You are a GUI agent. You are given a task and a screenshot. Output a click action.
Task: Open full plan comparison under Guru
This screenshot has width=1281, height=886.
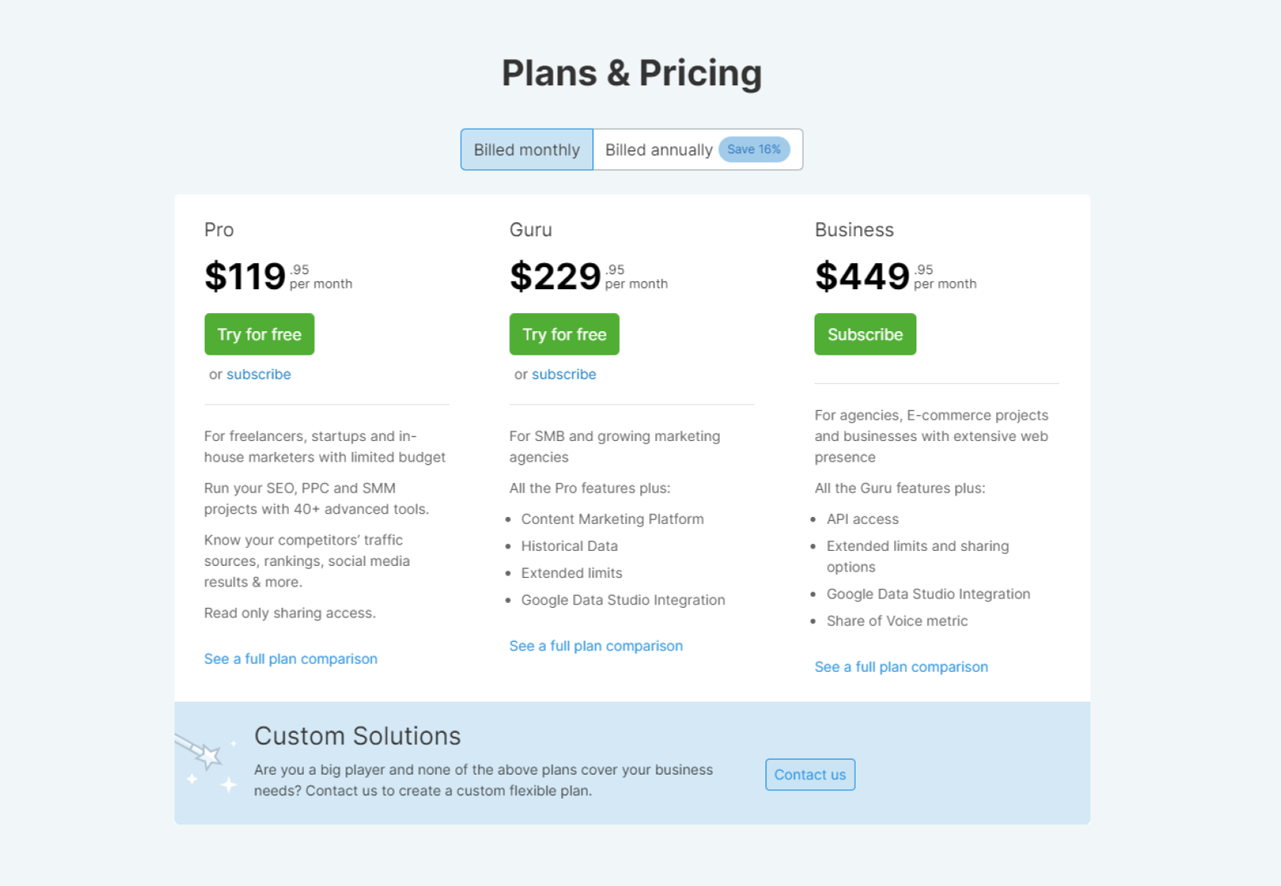pyautogui.click(x=595, y=646)
